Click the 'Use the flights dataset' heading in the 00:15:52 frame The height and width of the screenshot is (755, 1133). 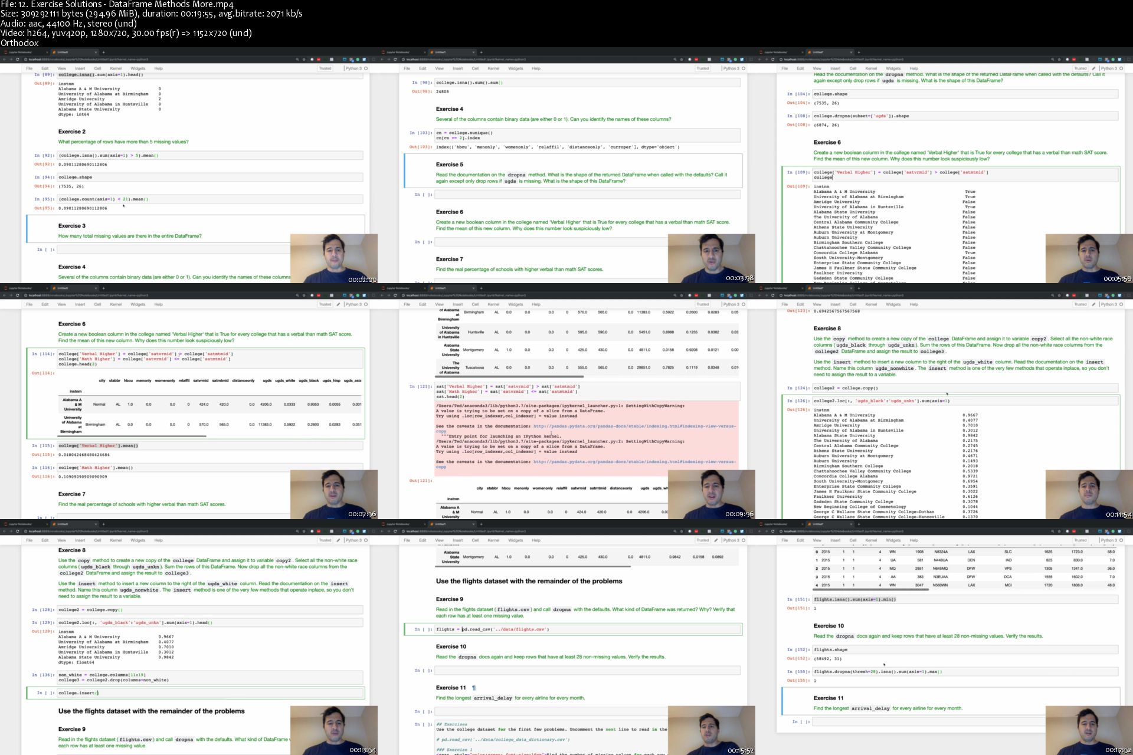[x=529, y=581]
